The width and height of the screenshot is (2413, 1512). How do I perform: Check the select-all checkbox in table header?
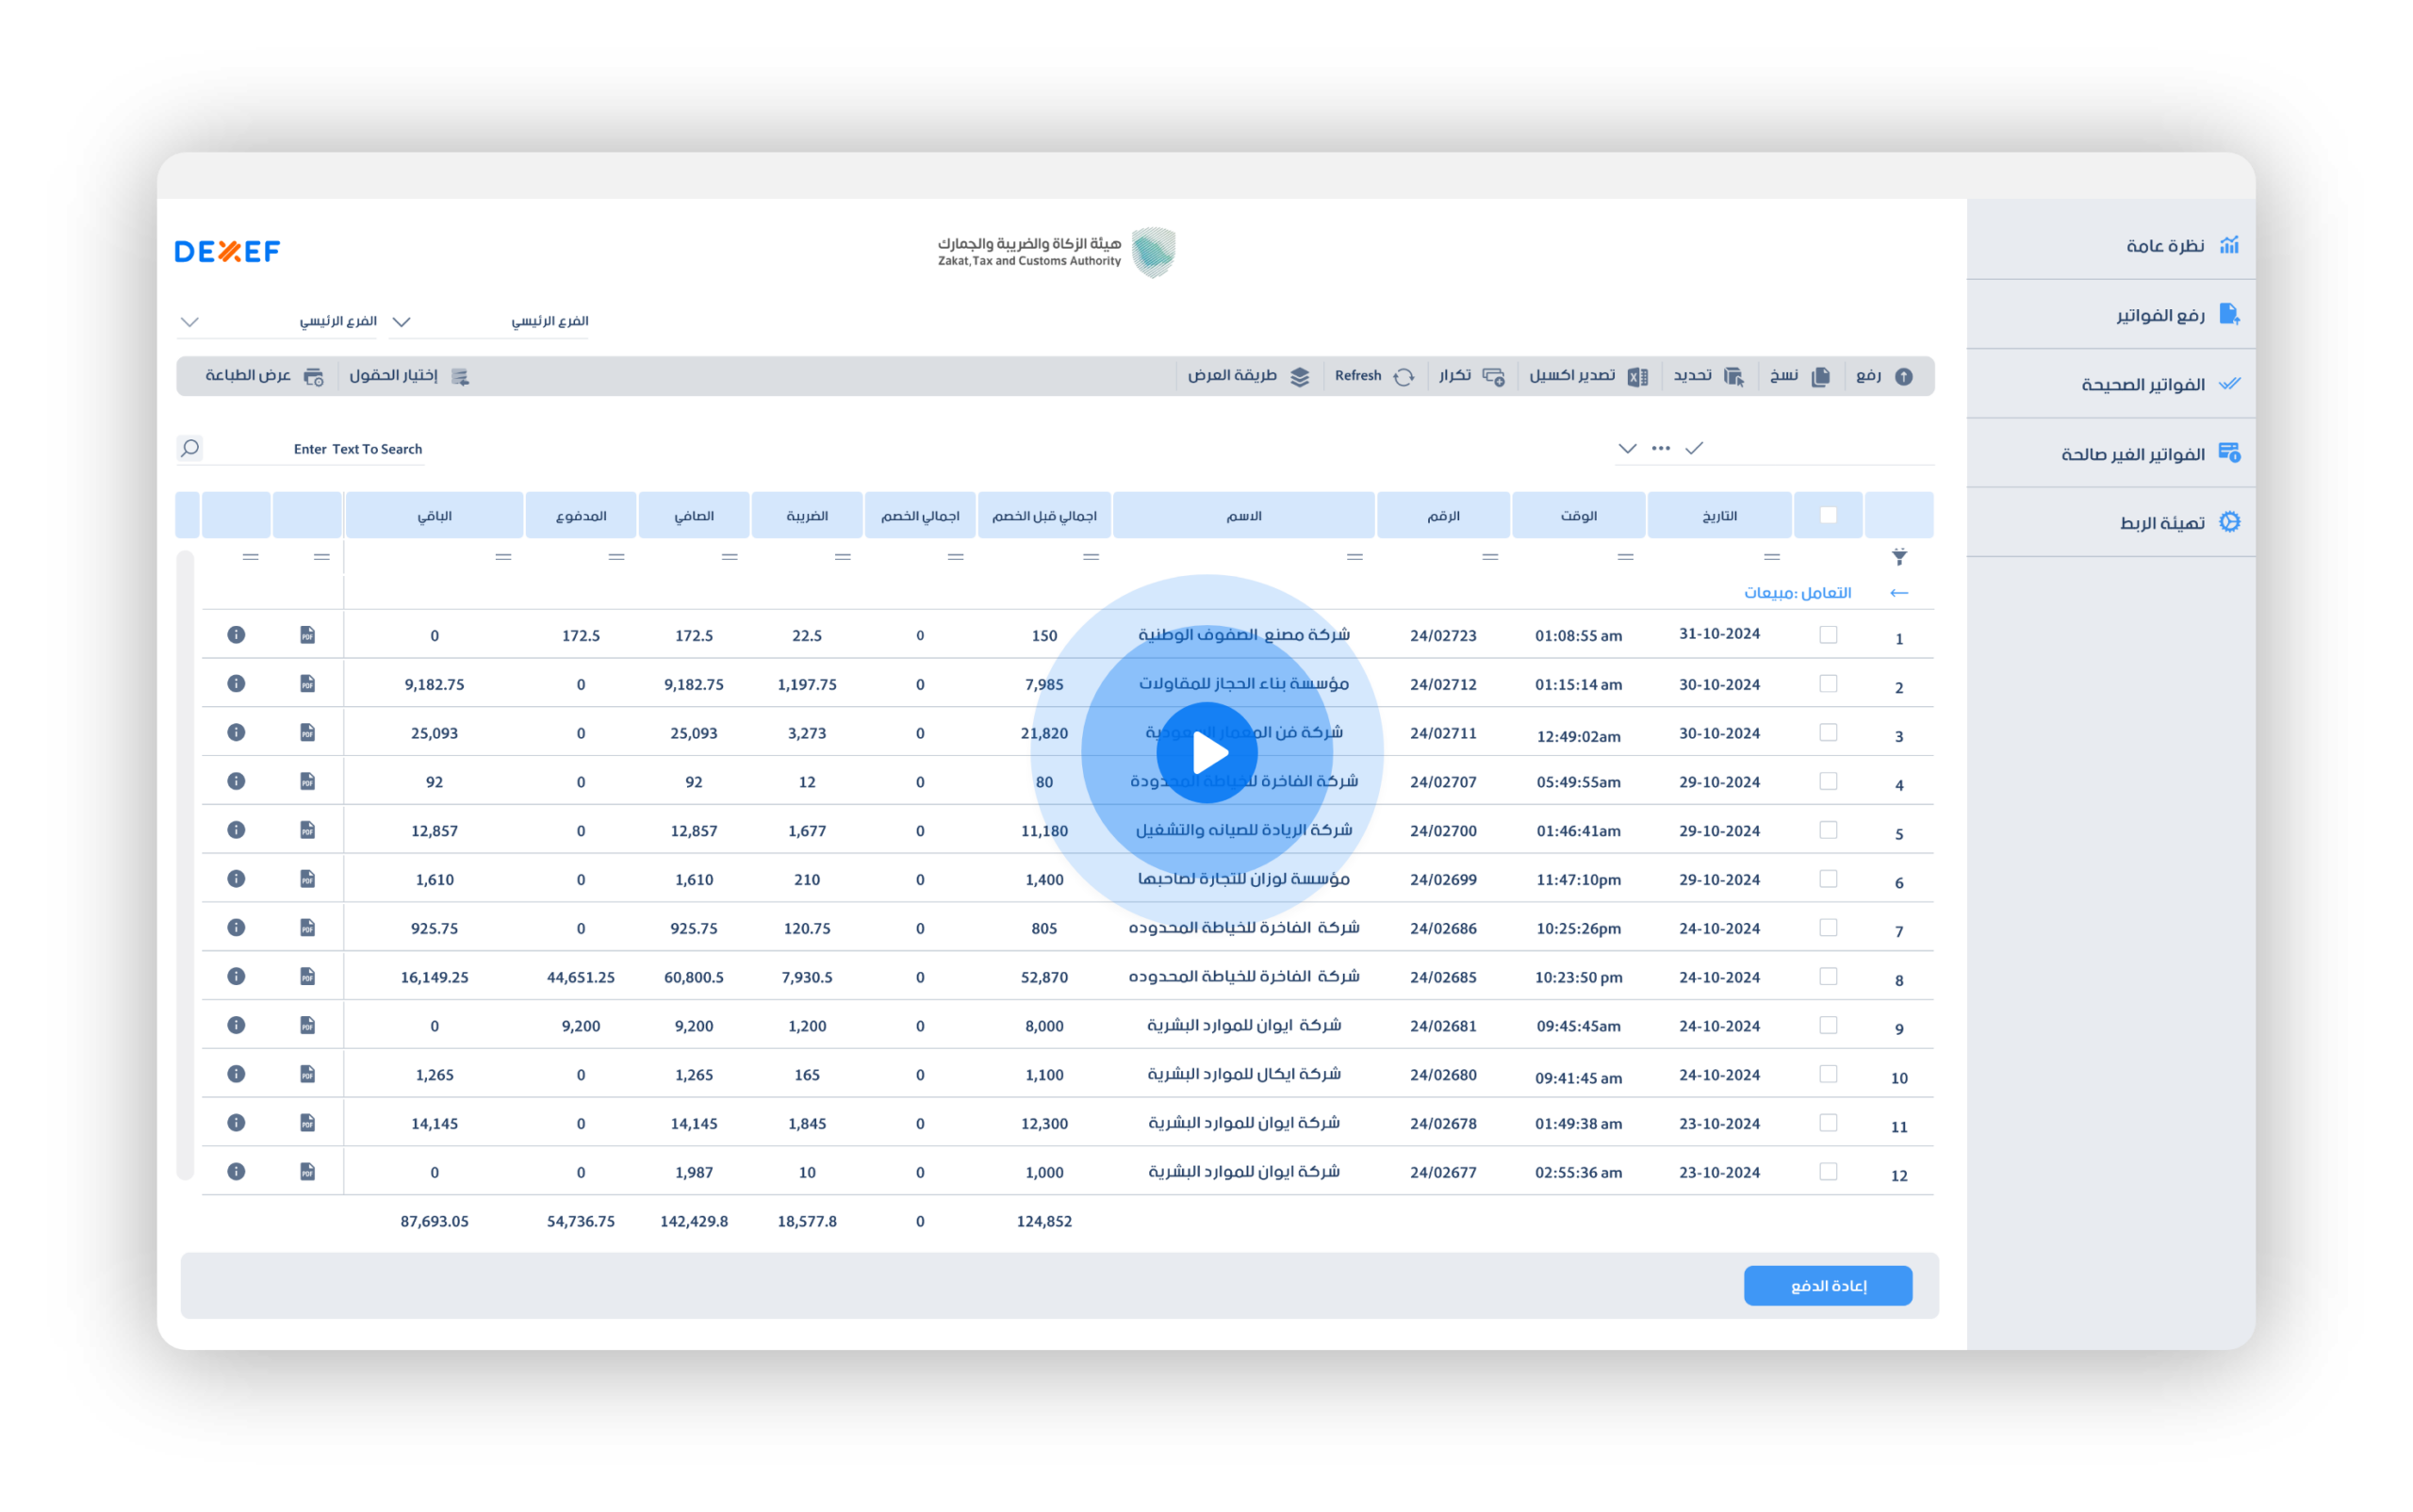click(x=1828, y=515)
